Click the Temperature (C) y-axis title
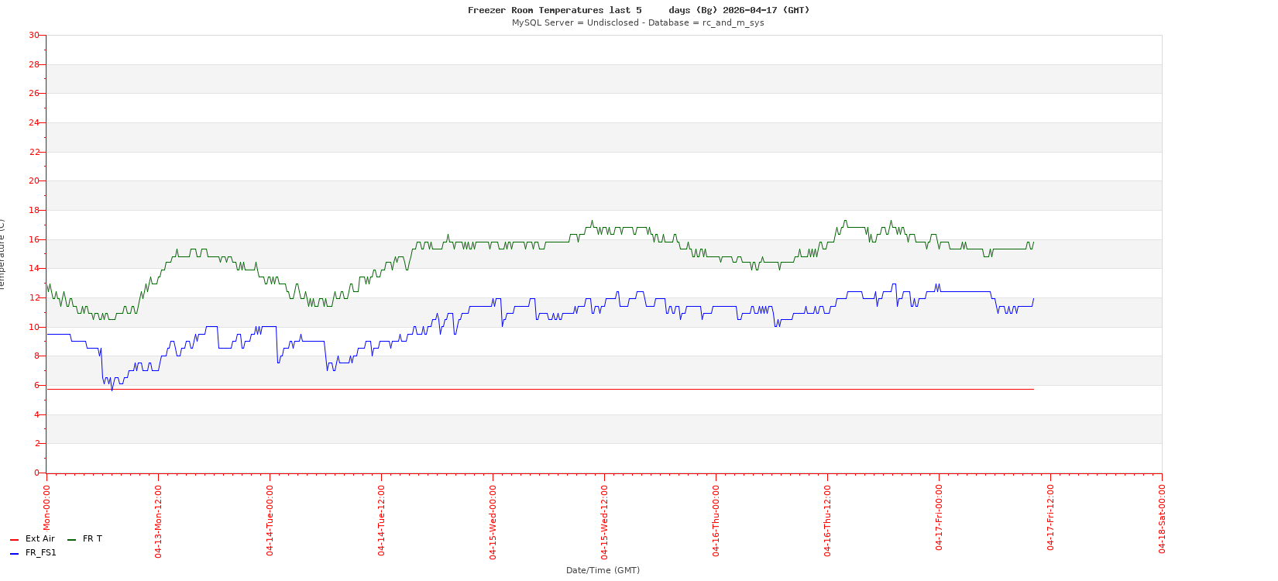 (2, 254)
